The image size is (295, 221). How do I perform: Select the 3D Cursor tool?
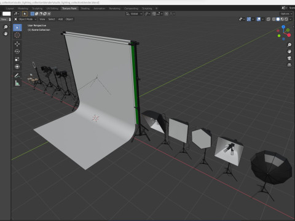coord(17,35)
